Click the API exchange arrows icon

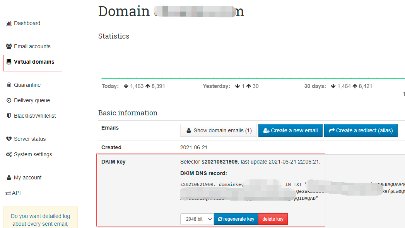pos(8,193)
